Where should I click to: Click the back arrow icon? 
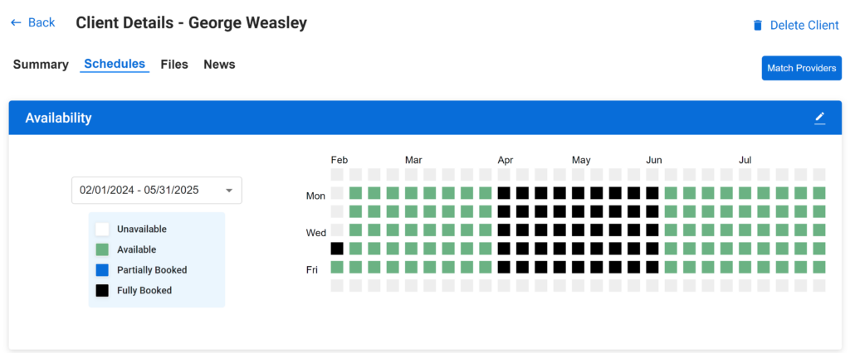tap(16, 22)
